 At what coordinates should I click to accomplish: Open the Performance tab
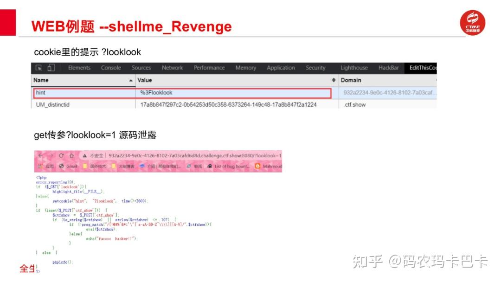pyautogui.click(x=209, y=68)
